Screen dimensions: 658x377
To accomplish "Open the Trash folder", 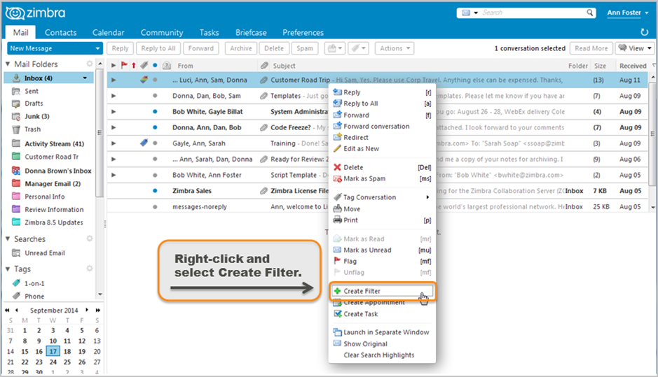I will coord(32,129).
